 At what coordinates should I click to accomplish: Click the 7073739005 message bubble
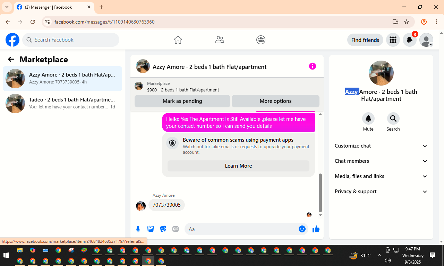pyautogui.click(x=166, y=205)
